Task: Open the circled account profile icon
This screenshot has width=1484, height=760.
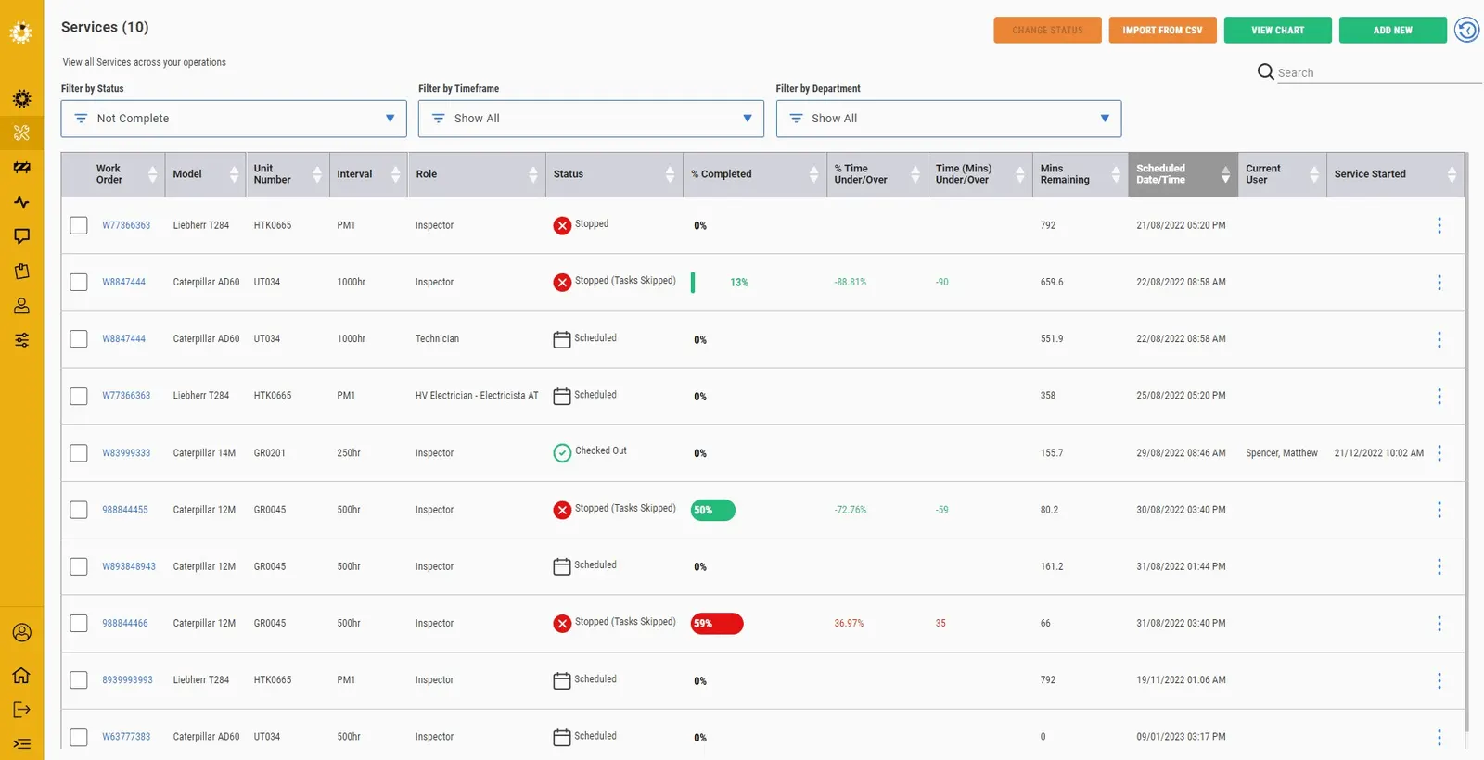Action: click(21, 632)
